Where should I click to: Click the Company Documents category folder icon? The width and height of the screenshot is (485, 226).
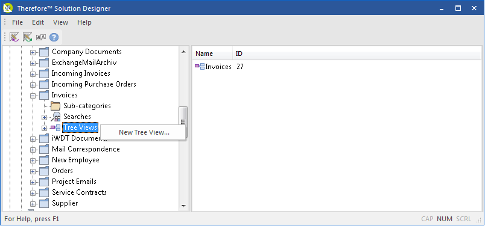pyautogui.click(x=44, y=52)
